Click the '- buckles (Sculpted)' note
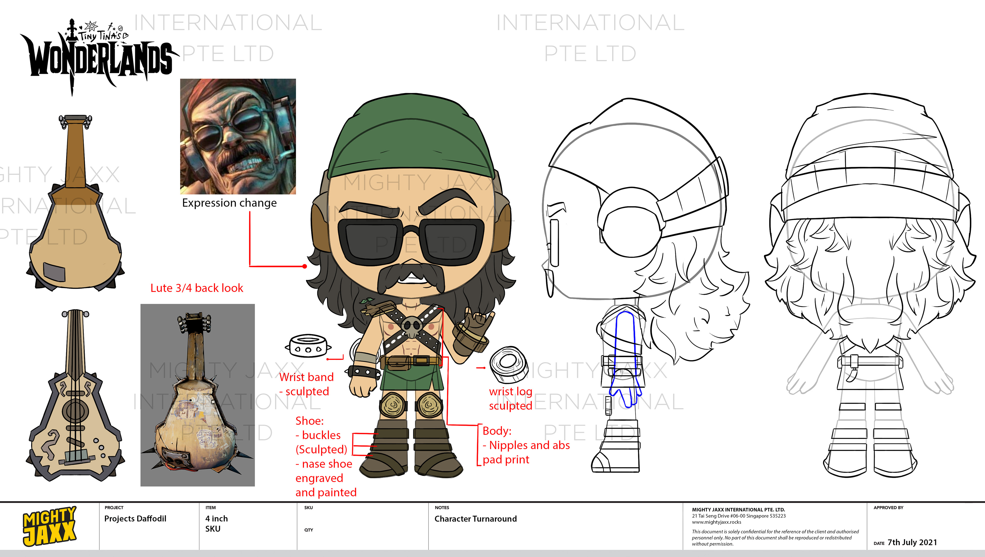985x557 pixels. [x=321, y=442]
